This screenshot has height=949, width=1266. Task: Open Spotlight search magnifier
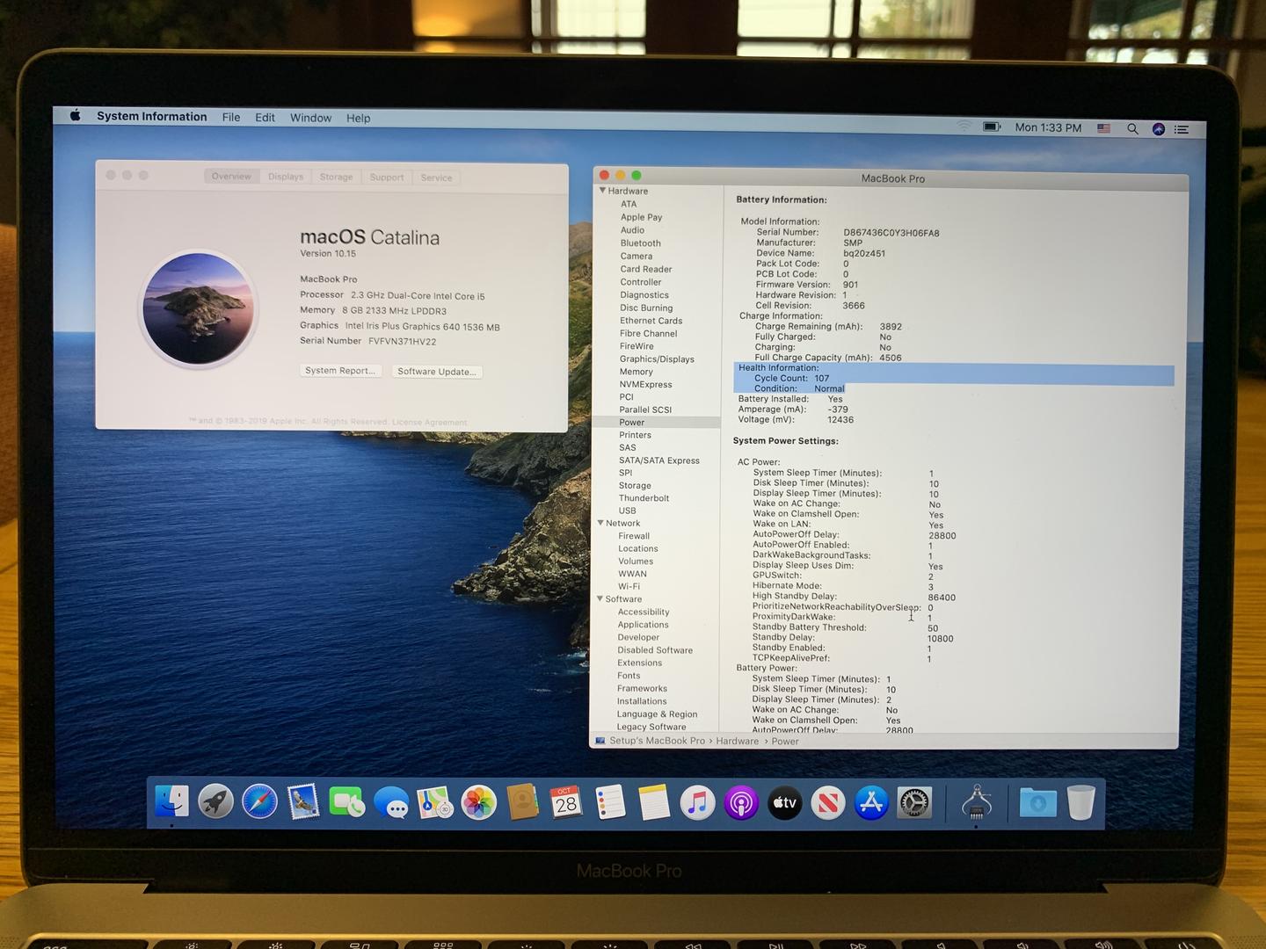pos(1132,128)
